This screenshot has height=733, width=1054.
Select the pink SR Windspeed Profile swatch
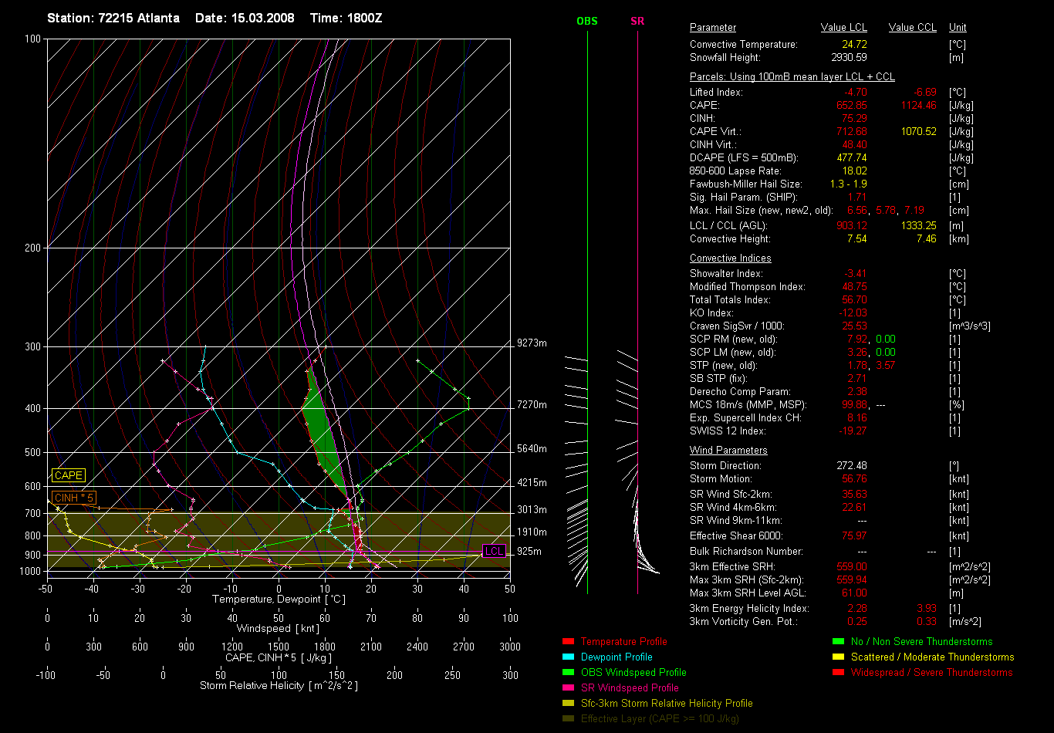[569, 687]
